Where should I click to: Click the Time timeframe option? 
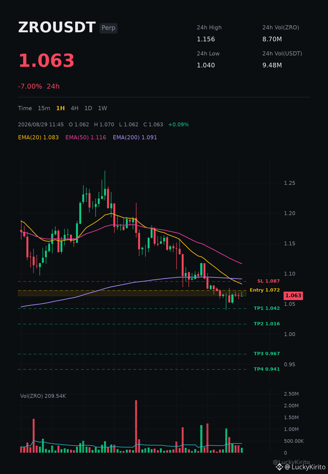click(25, 108)
